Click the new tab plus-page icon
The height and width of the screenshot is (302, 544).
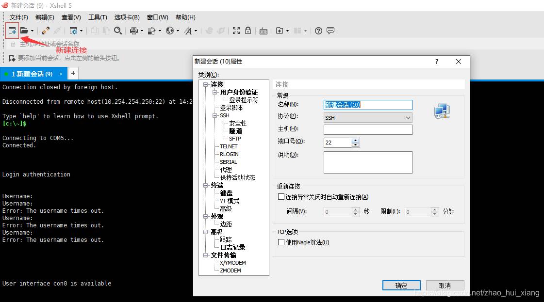click(280, 31)
